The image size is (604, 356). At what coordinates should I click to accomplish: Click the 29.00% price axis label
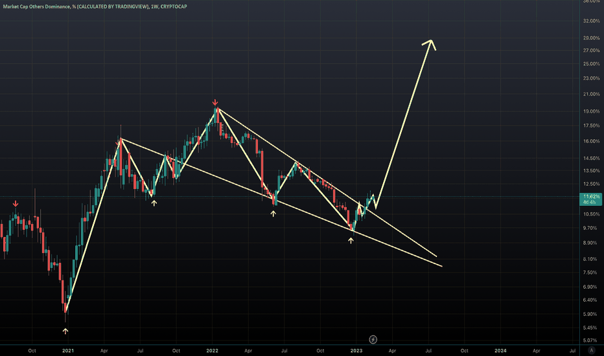coord(591,38)
